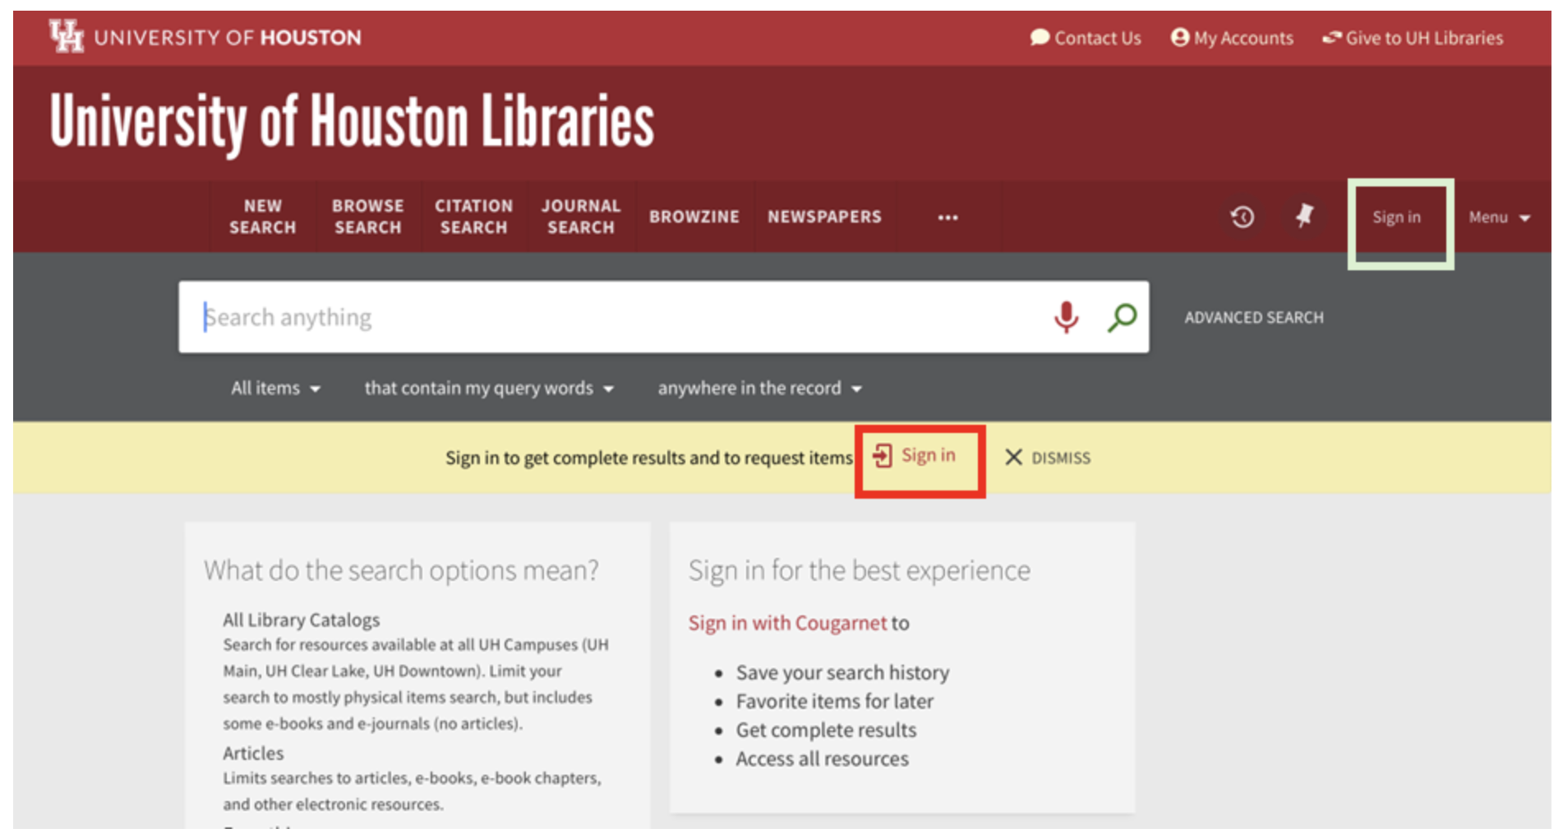1563x838 pixels.
Task: Click 'Access all resources' list item
Action: point(822,759)
